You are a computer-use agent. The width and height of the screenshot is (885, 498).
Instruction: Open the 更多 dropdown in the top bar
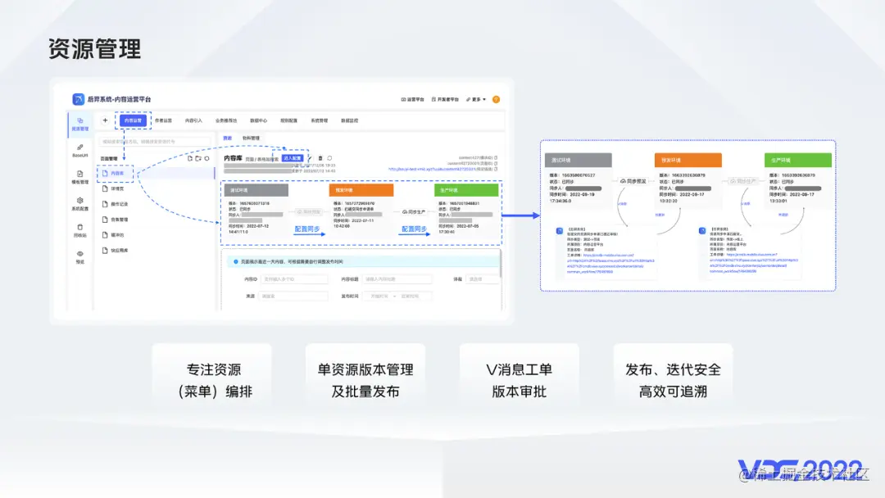click(478, 100)
